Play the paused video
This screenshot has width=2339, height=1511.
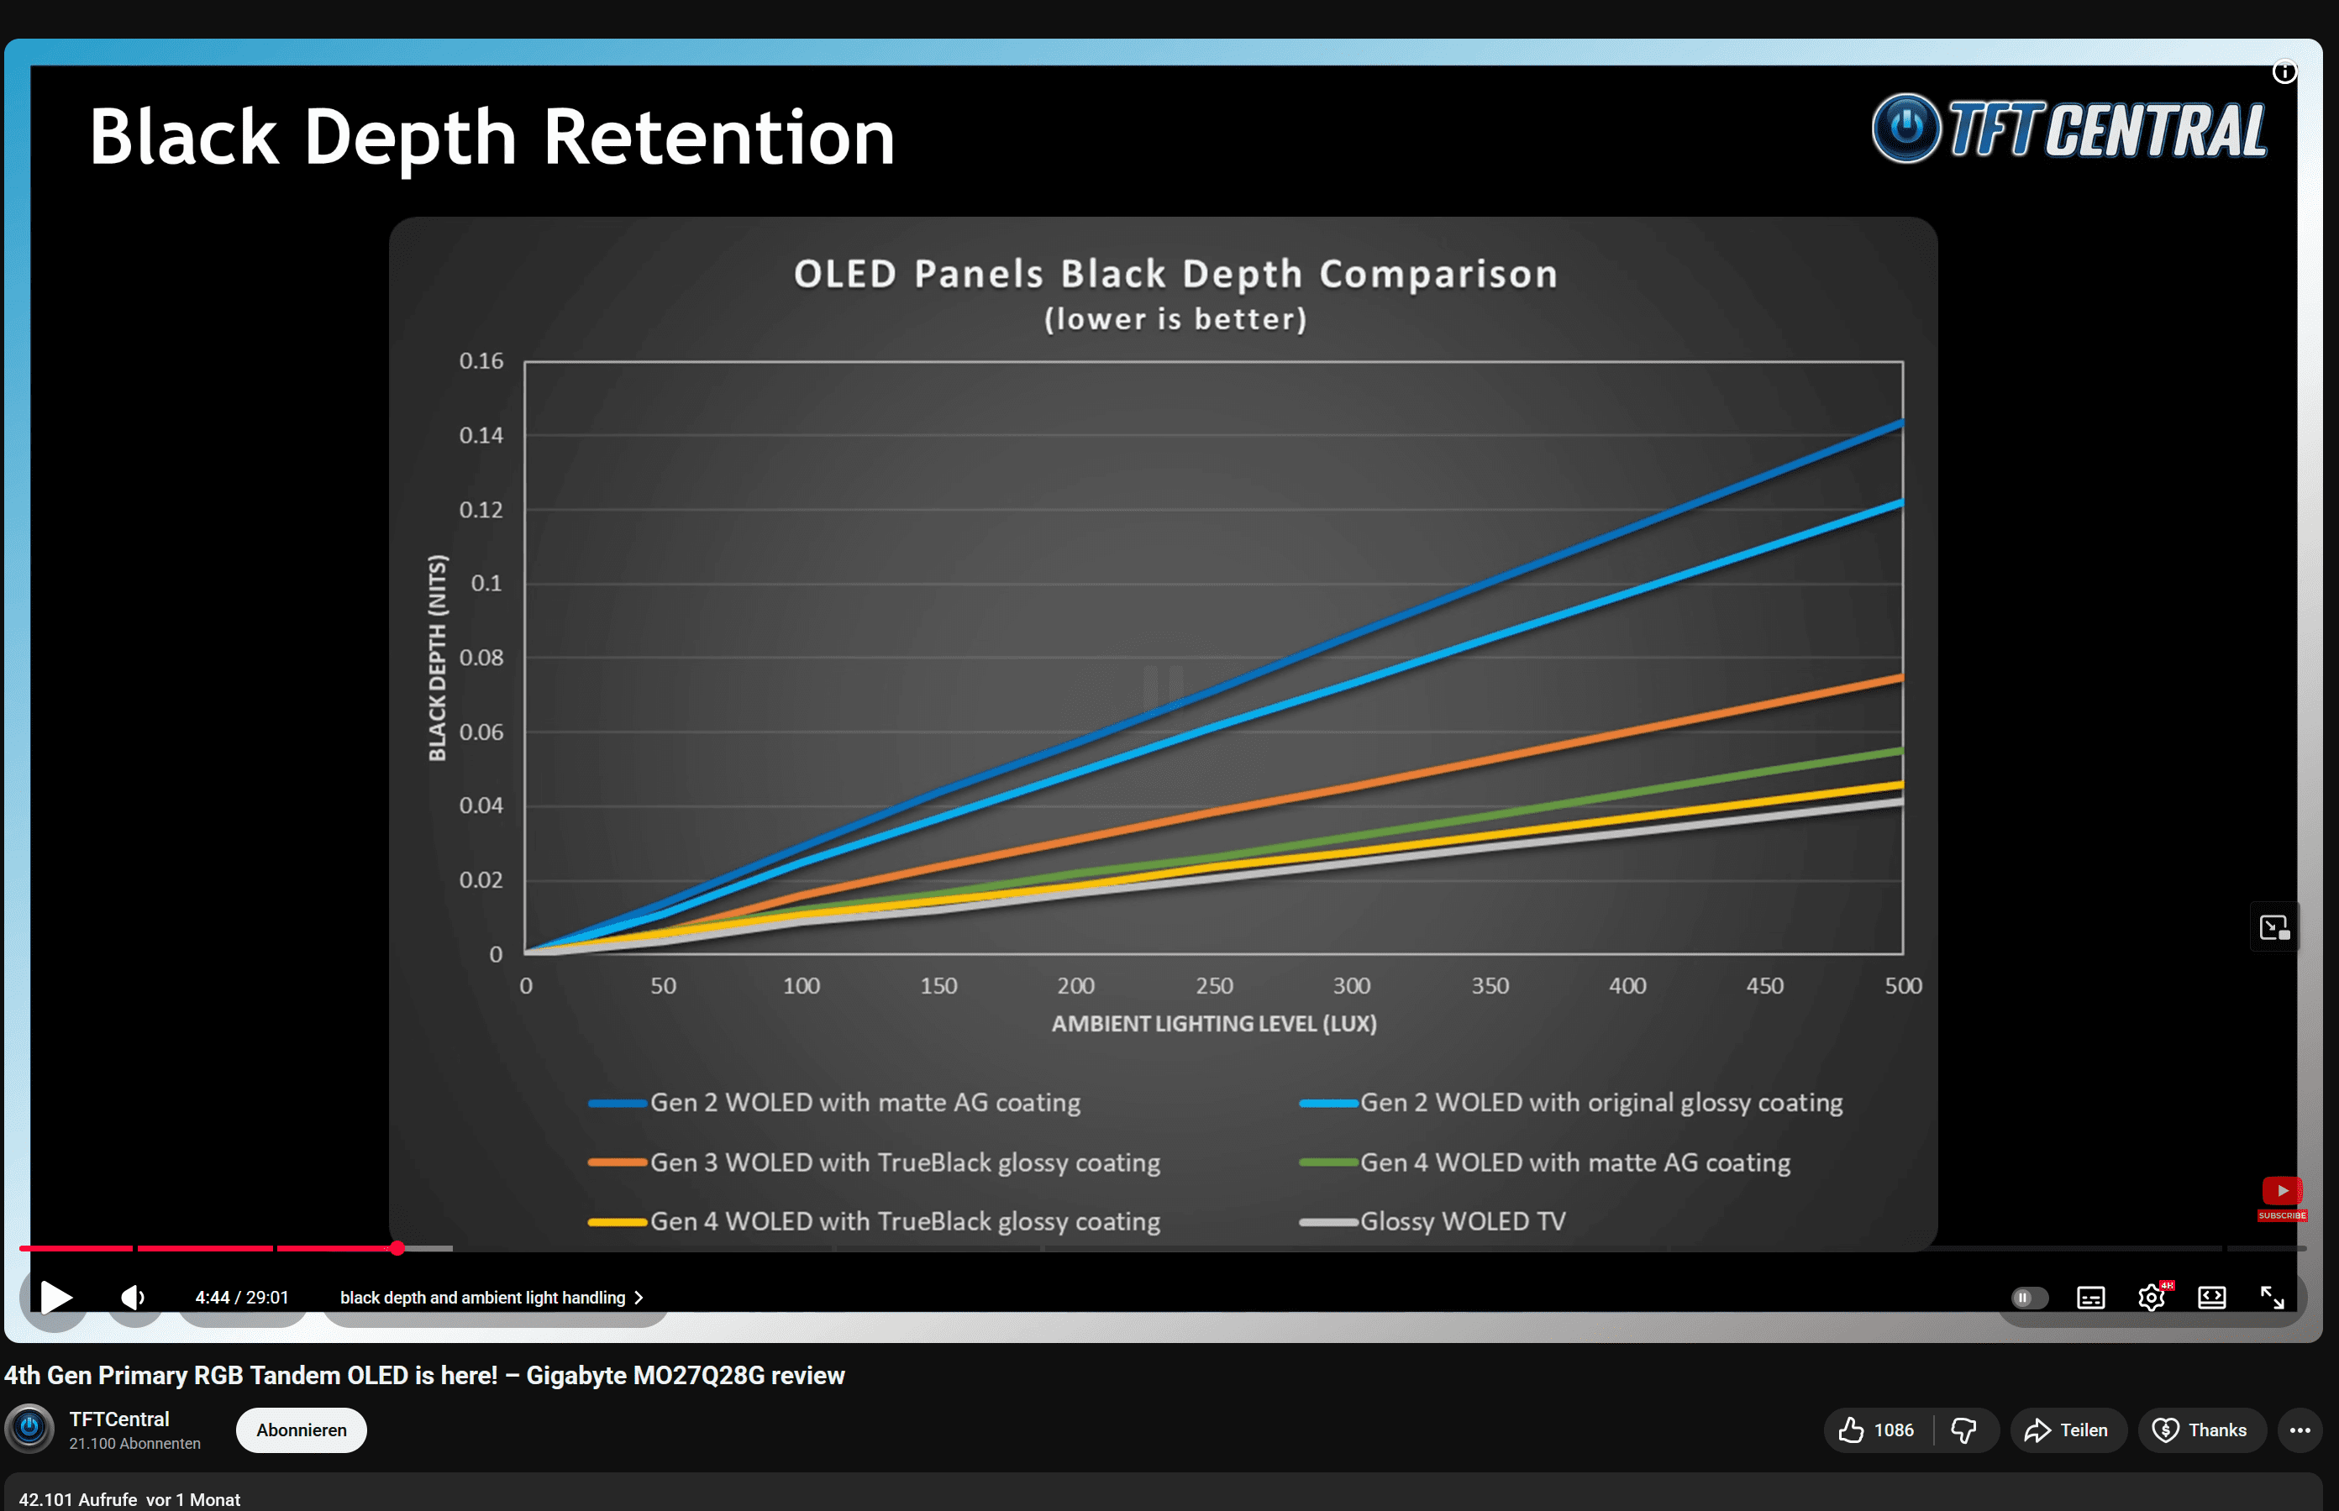pyautogui.click(x=56, y=1297)
